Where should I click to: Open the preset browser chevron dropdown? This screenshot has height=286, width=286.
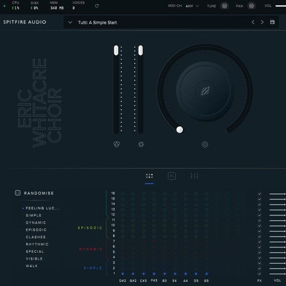pos(70,22)
